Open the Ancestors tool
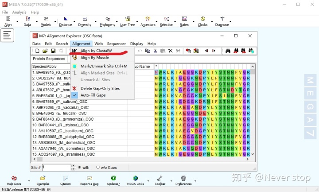 click(x=148, y=21)
